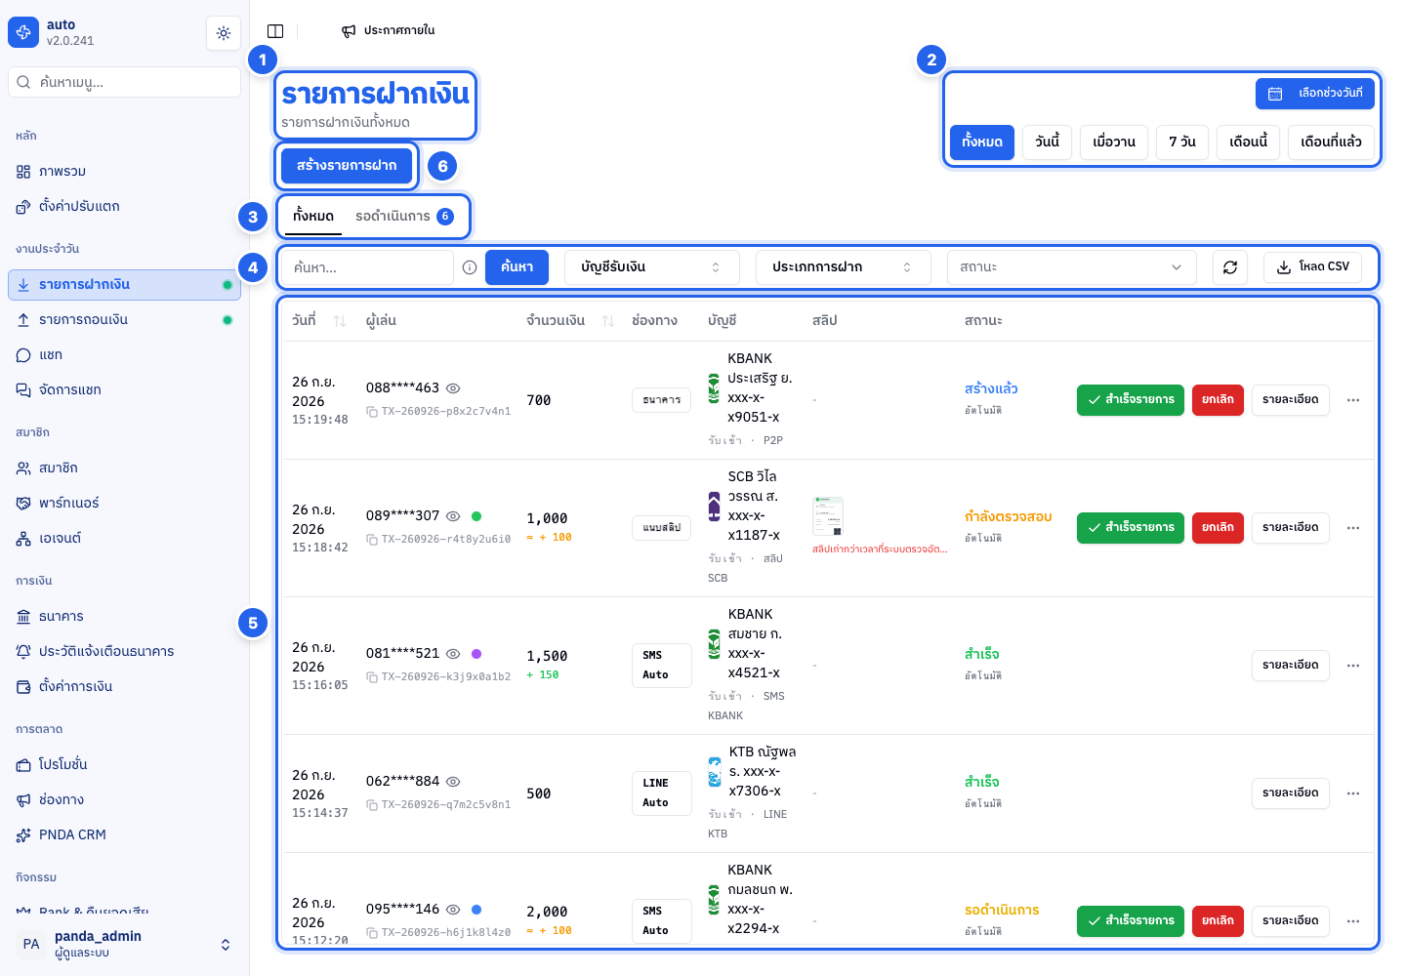Open the calendar date range picker
1406x976 pixels.
pos(1315,94)
